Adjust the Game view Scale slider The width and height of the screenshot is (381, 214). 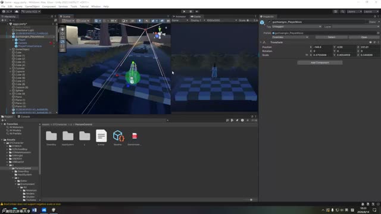(x=249, y=20)
